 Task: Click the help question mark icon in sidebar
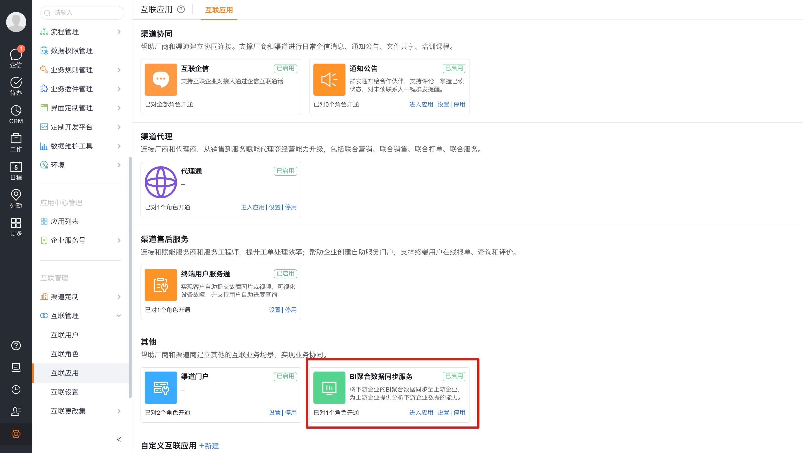[x=16, y=346]
